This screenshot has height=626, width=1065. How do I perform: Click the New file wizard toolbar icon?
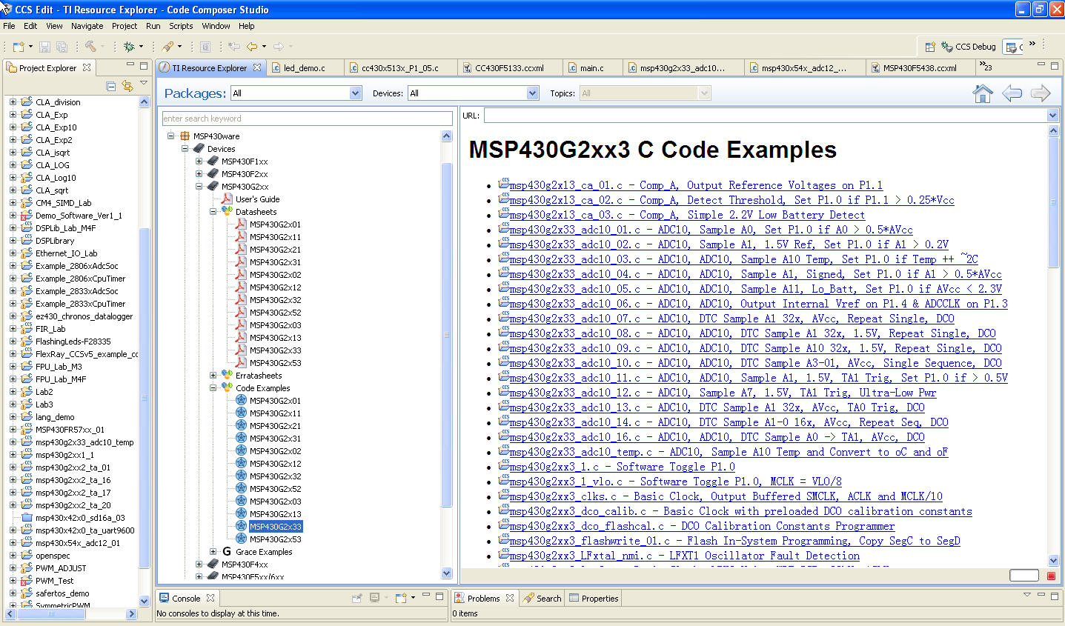click(19, 47)
